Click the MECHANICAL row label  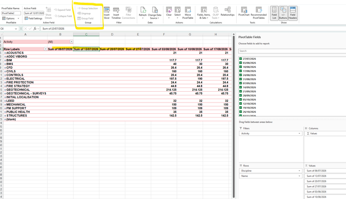point(16,105)
